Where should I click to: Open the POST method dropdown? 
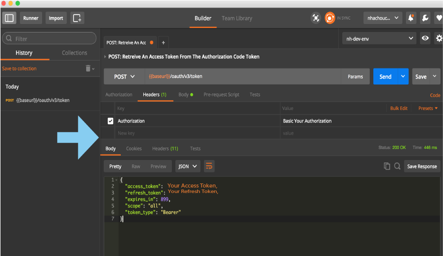click(124, 76)
